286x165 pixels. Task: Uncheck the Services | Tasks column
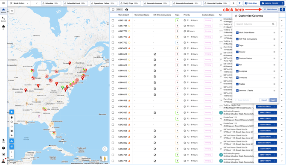tap(237, 91)
